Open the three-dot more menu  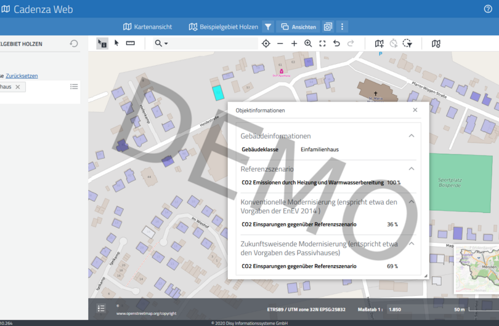342,26
